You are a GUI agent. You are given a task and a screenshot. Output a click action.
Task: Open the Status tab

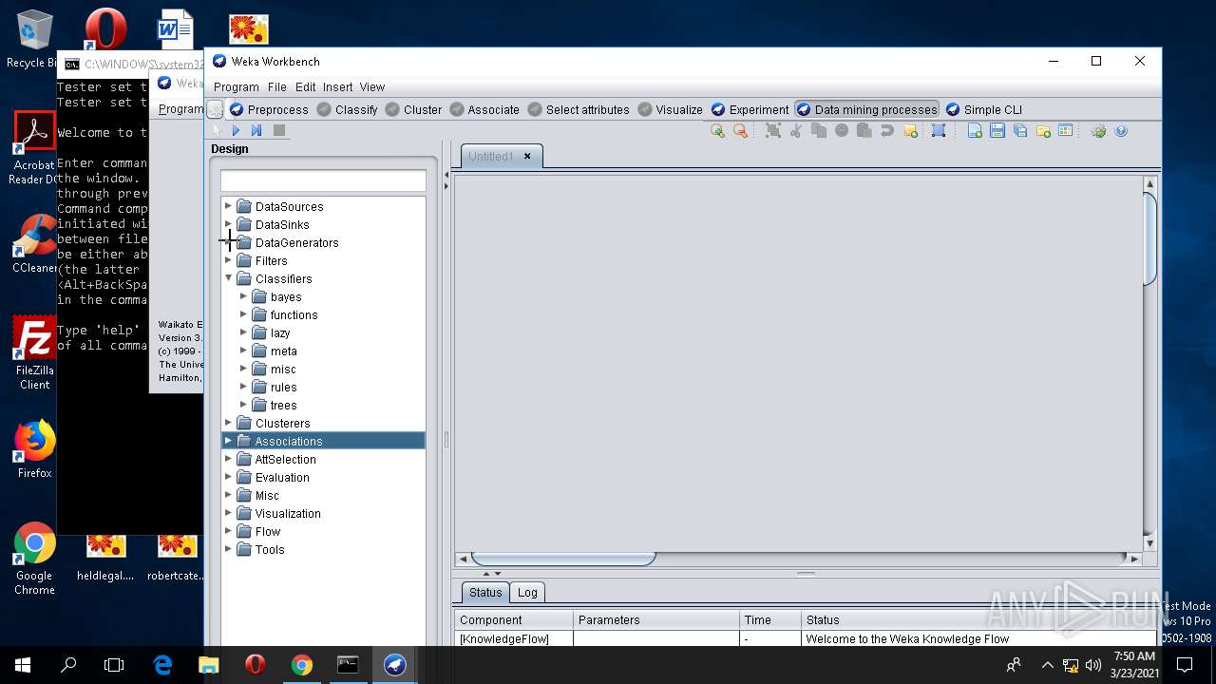tap(485, 592)
